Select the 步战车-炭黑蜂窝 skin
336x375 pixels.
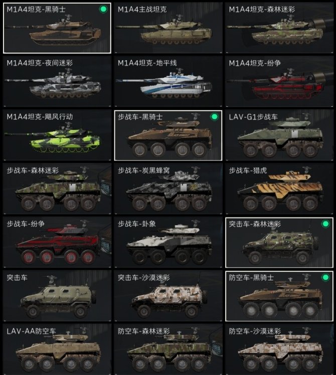click(x=168, y=189)
